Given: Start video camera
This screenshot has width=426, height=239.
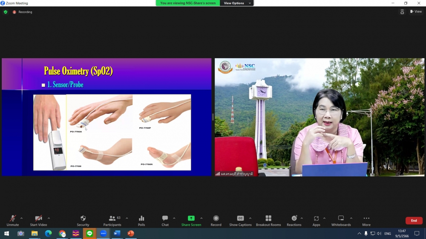Looking at the screenshot, I should pos(38,220).
